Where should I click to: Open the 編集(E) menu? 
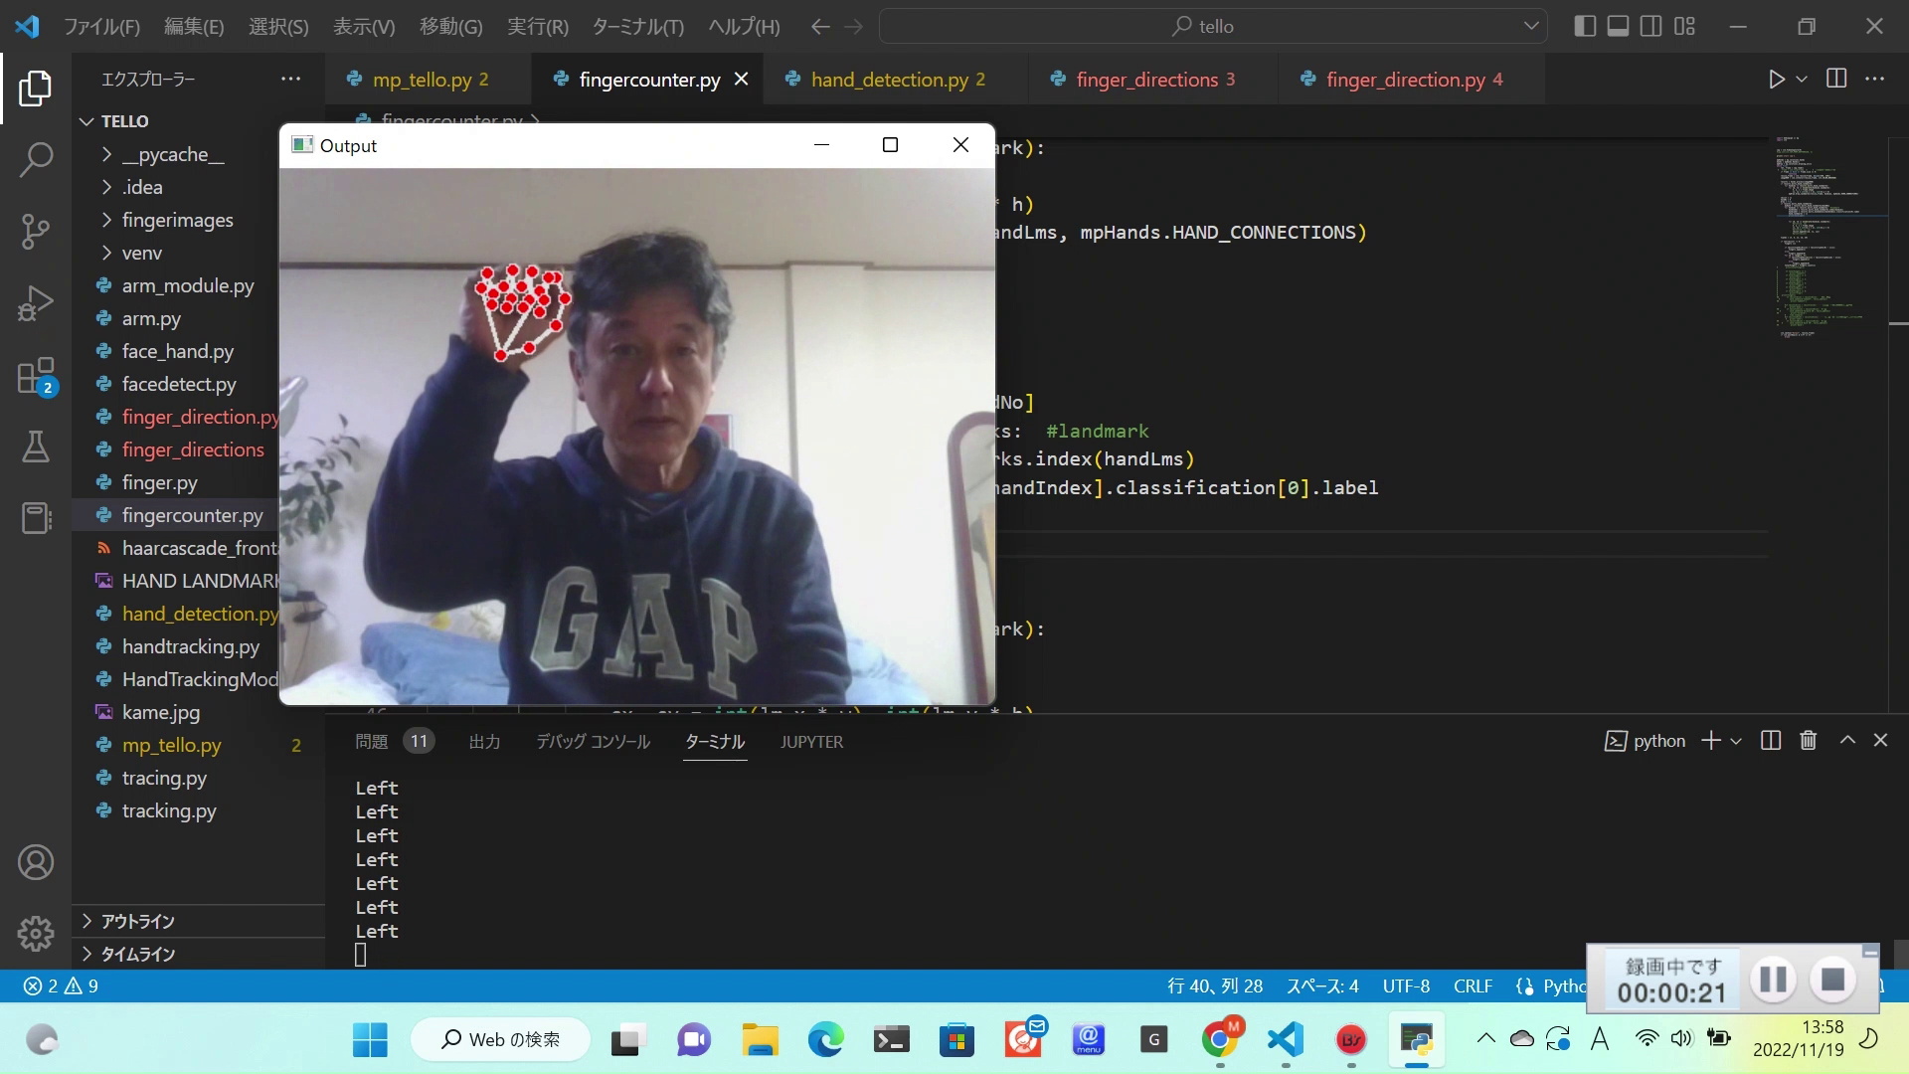[194, 26]
